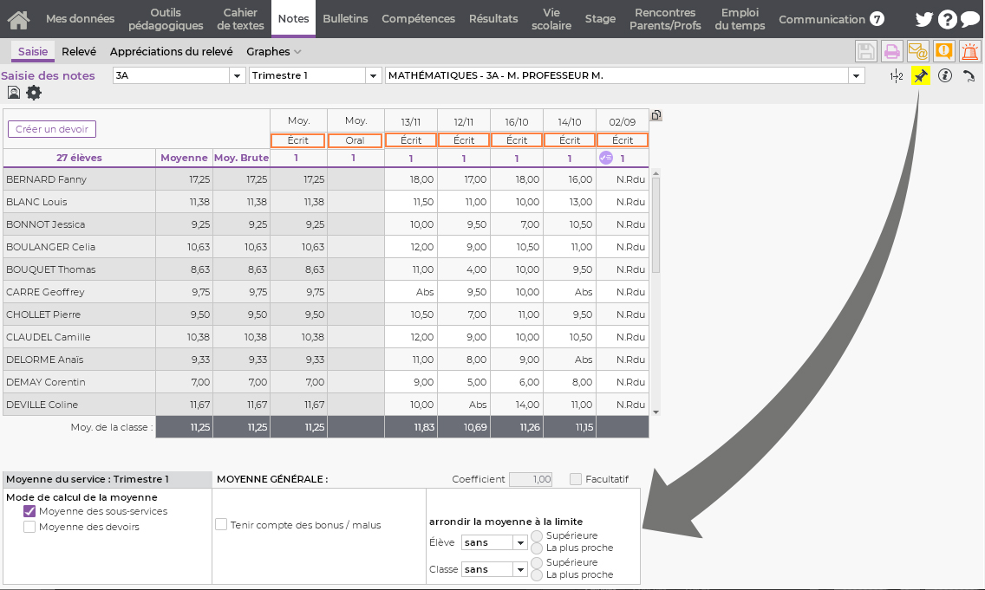Open the Cahier de textes menu
Viewport: 985px width, 590px height.
240,19
